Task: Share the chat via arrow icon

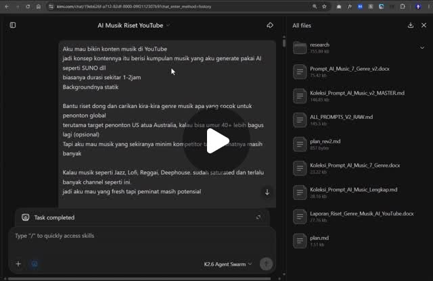Action: tap(270, 26)
